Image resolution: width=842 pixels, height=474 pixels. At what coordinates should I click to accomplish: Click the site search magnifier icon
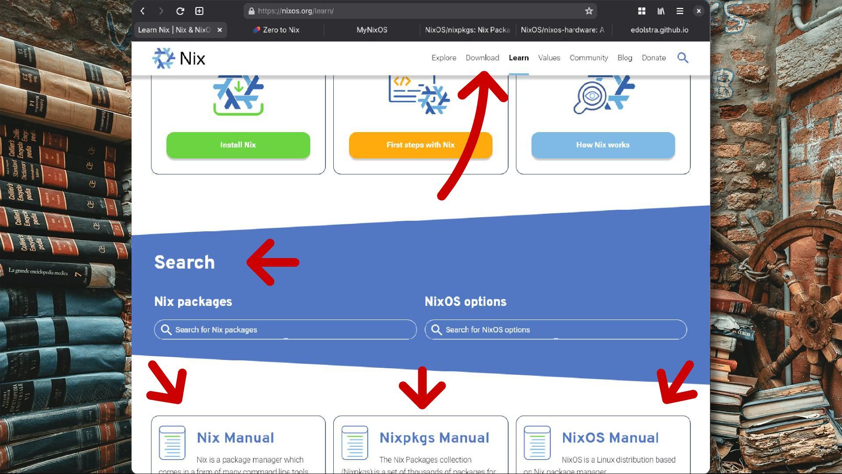click(682, 57)
